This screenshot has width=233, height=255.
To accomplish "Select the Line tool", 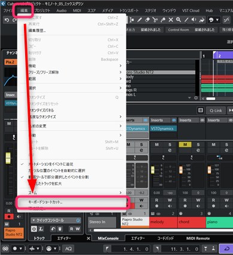I will point(186,20).
